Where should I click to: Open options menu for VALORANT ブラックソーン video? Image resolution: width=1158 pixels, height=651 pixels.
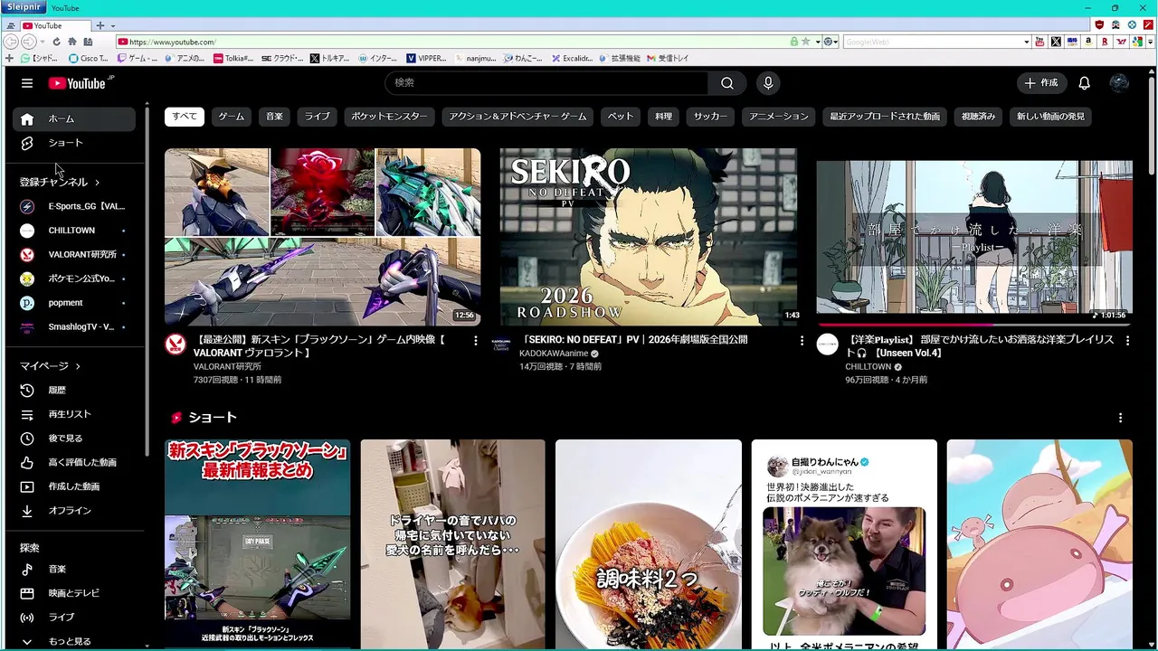point(476,341)
